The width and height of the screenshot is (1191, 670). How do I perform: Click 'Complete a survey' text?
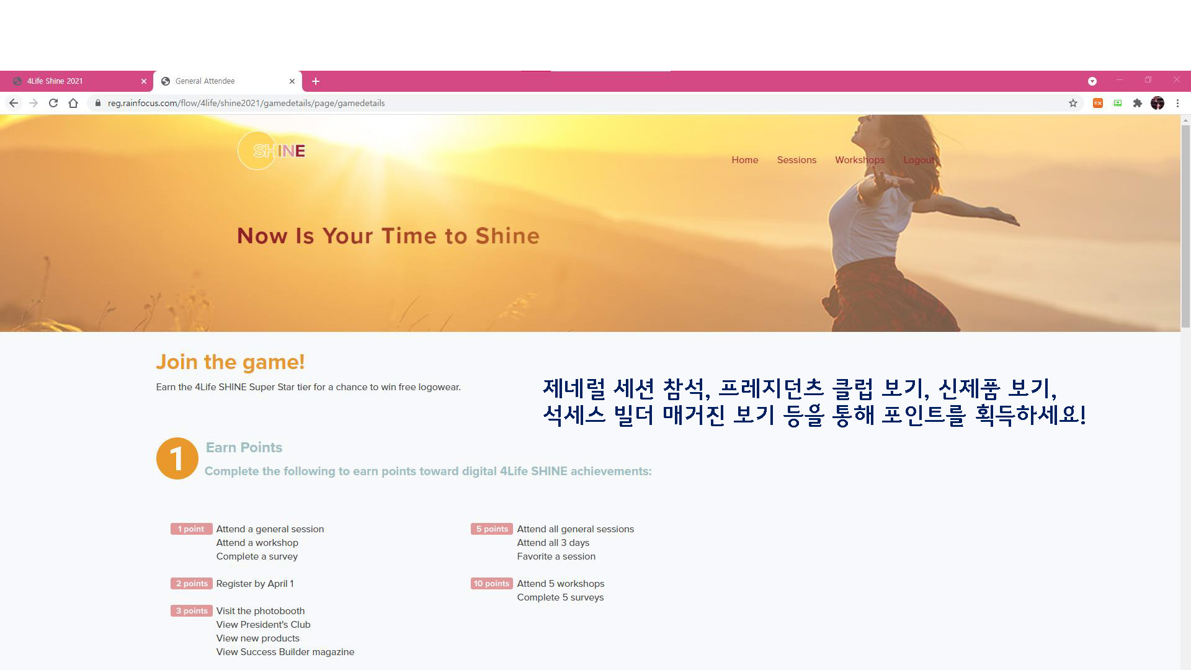pos(257,556)
